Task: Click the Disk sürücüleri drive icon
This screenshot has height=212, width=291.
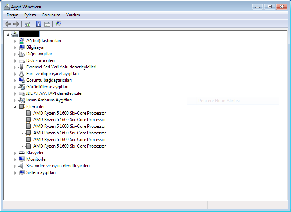Action: (22, 61)
